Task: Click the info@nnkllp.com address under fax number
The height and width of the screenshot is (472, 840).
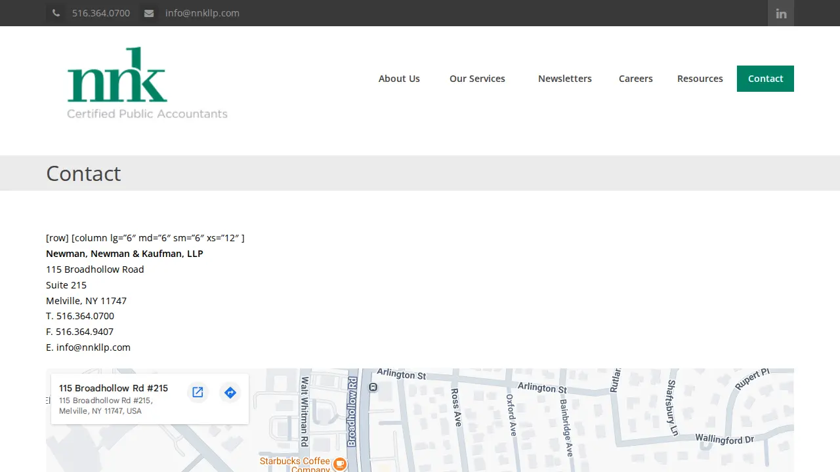Action: click(93, 347)
